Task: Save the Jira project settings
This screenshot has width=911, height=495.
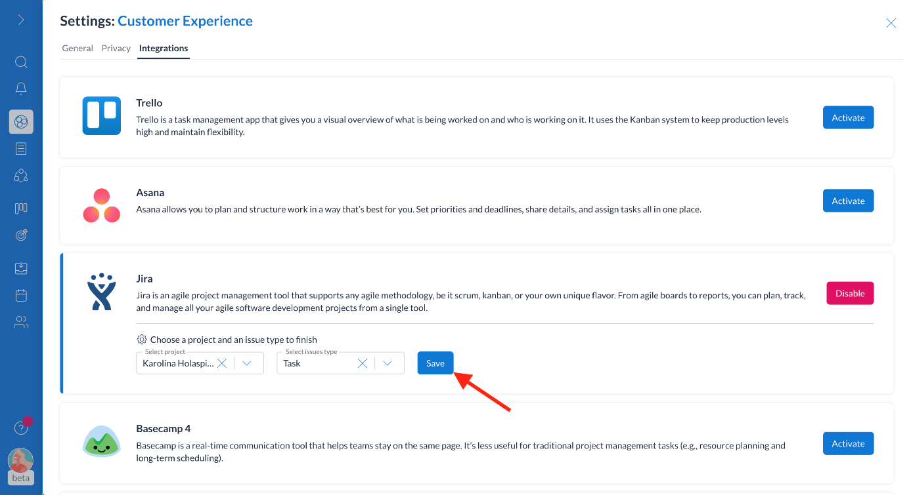Action: pos(435,363)
